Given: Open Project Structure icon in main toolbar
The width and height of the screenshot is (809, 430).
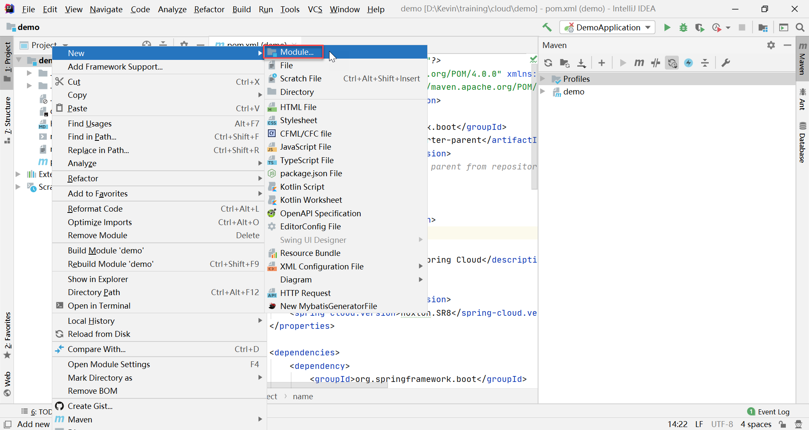Looking at the screenshot, I should coord(763,27).
